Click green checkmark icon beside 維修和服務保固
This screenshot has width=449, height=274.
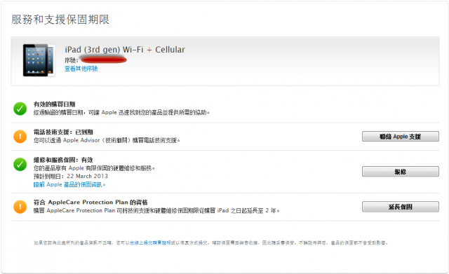pyautogui.click(x=20, y=164)
